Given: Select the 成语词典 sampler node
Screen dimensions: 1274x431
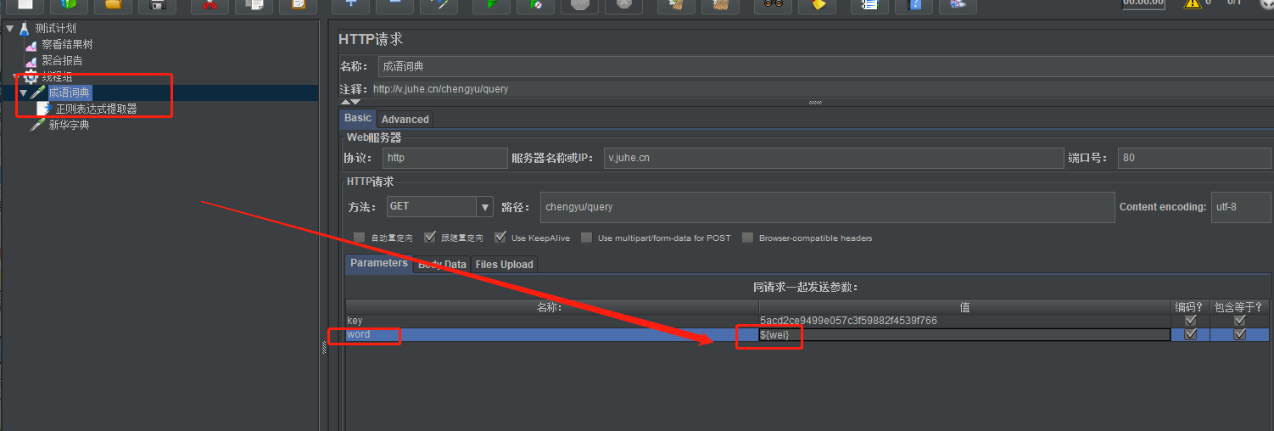Looking at the screenshot, I should coord(69,92).
